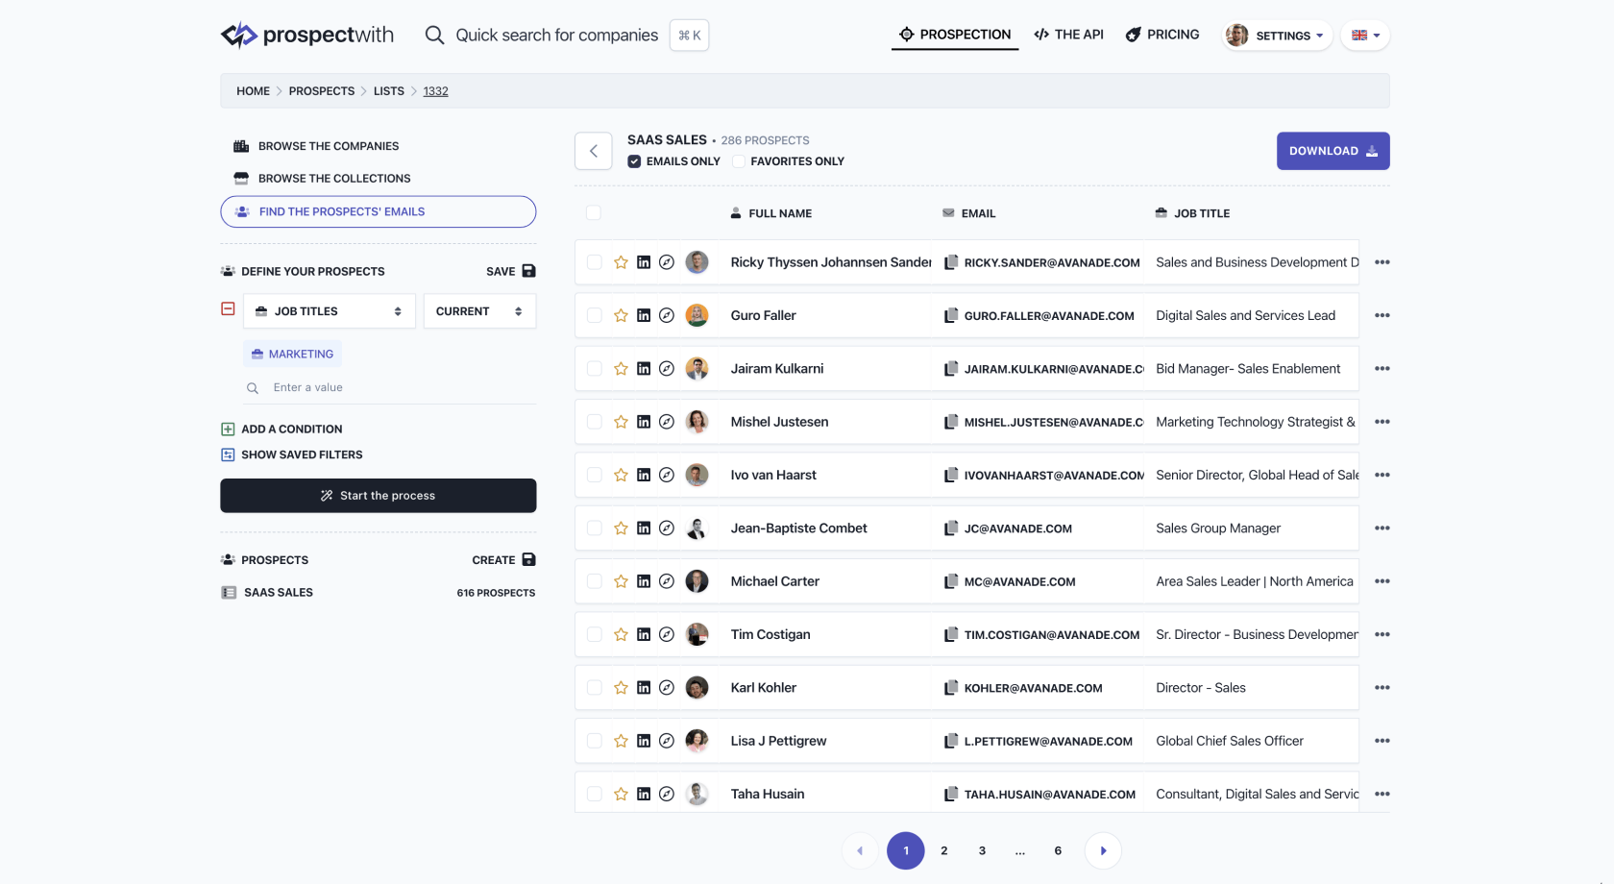Uncheck the Emails Only checkbox
Viewport: 1614px width, 884px height.
pos(634,161)
